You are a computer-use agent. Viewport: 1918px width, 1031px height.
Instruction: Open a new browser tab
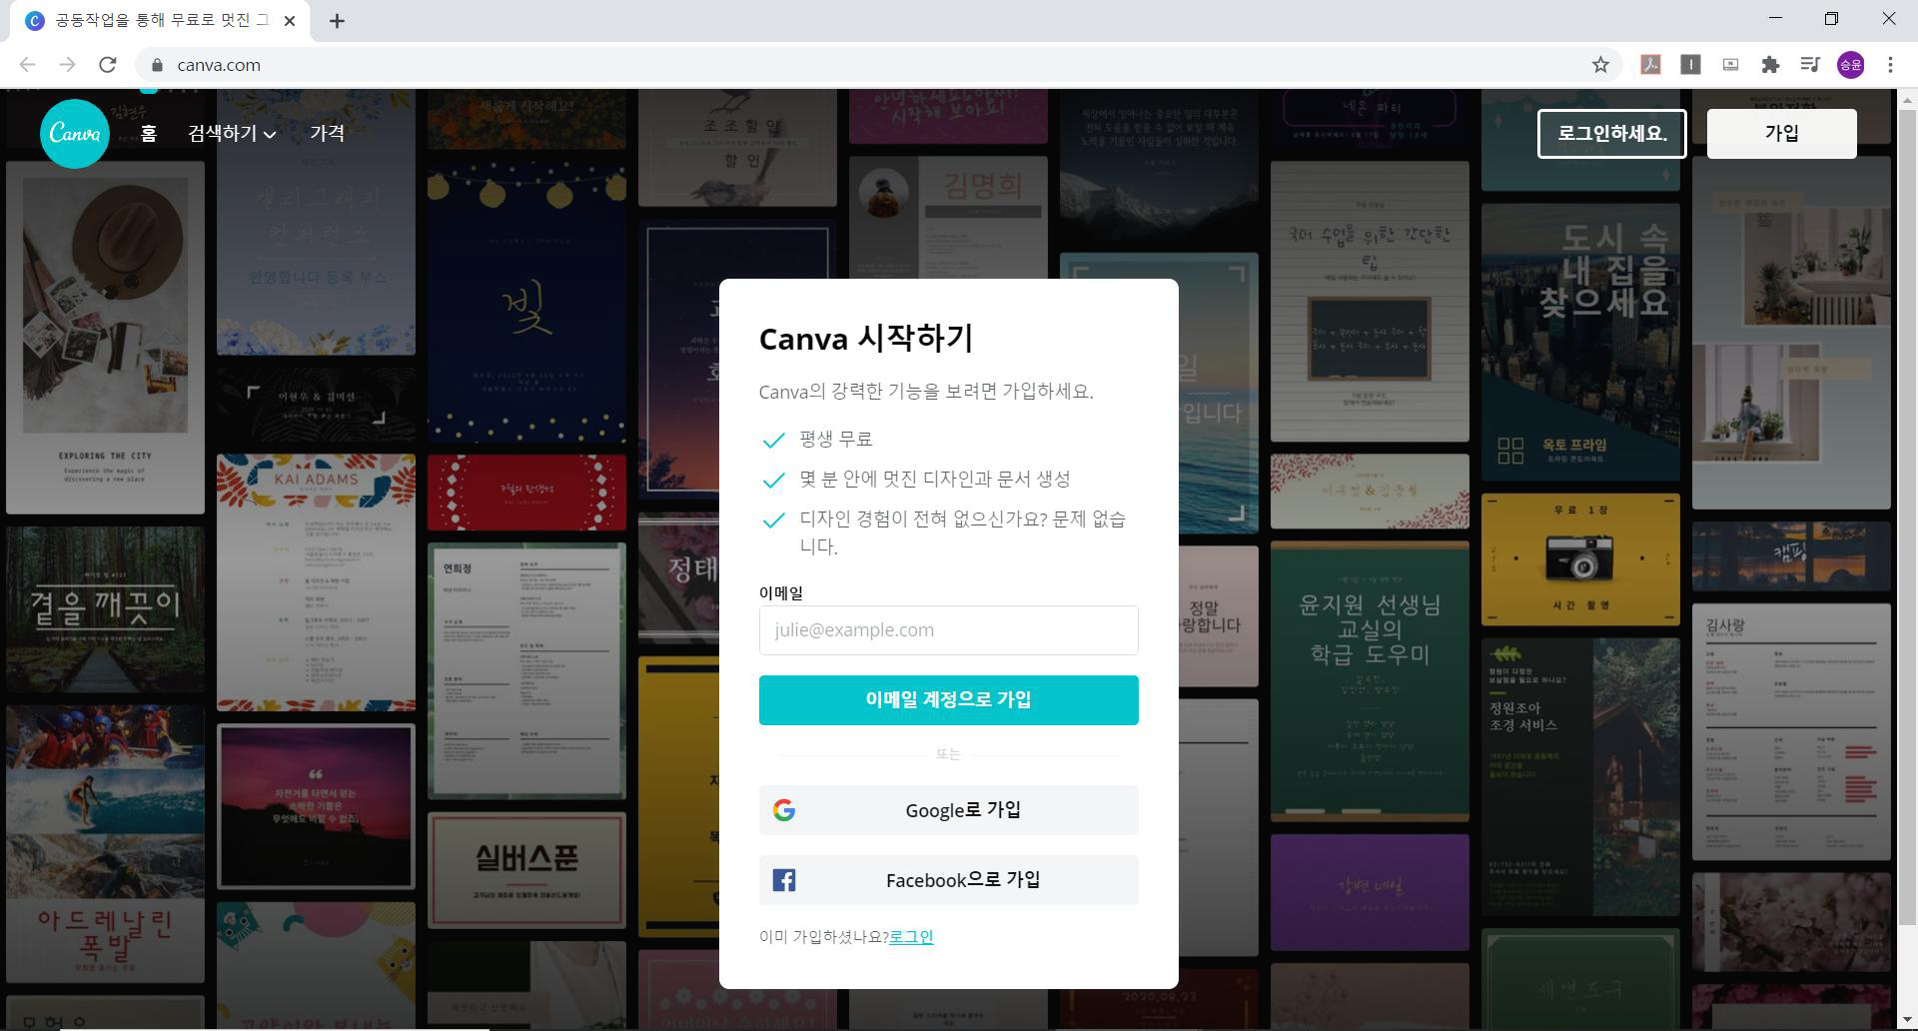pos(337,21)
